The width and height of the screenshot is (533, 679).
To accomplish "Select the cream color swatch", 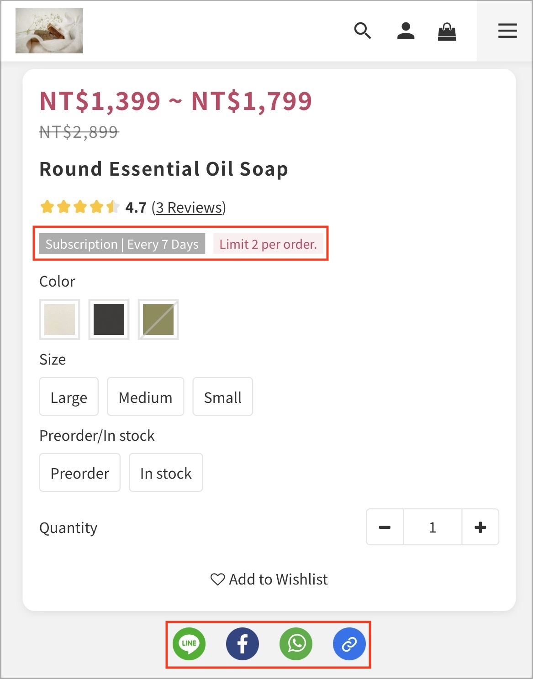I will (60, 319).
